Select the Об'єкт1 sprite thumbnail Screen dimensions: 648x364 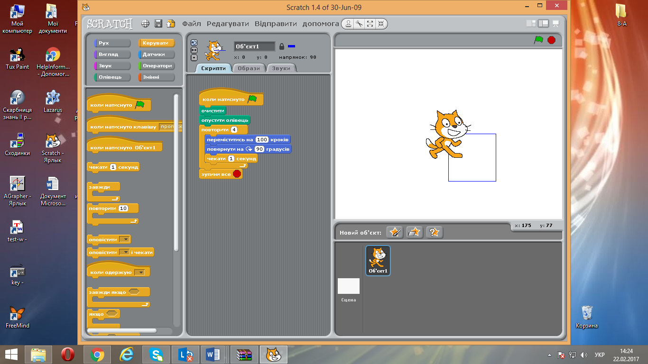378,261
